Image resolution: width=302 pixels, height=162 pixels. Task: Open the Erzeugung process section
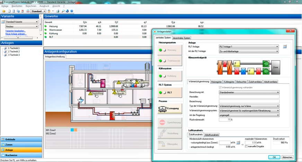[170, 108]
